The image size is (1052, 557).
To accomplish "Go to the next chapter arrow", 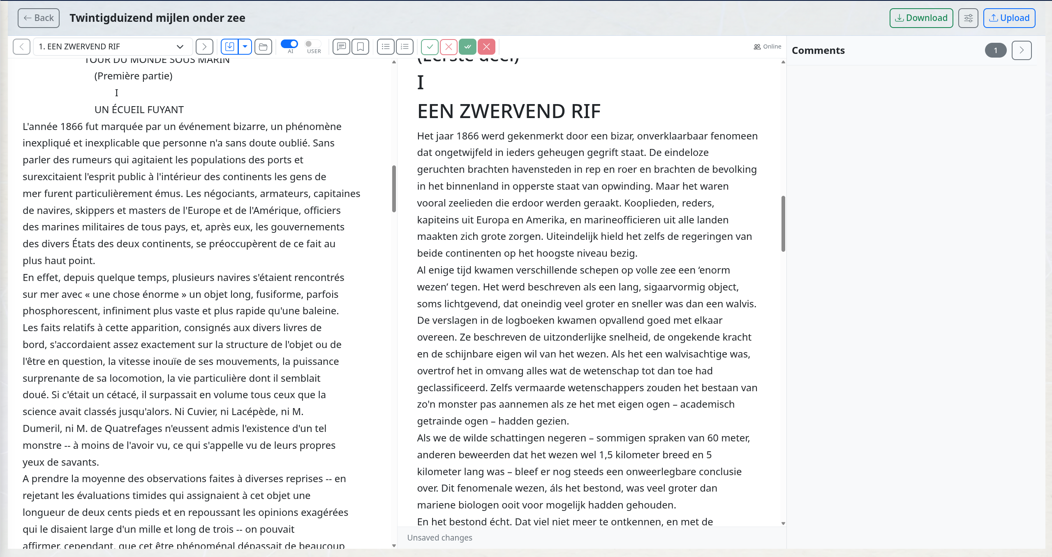I will click(204, 46).
